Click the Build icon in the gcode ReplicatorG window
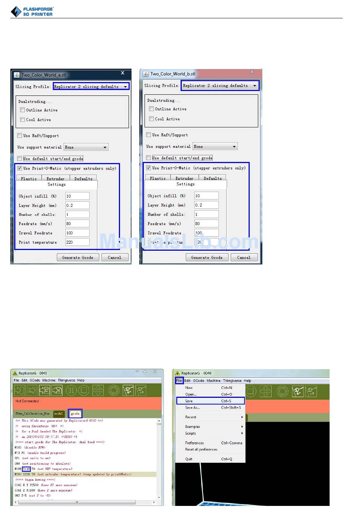Image resolution: width=353 pixels, height=523 pixels. click(x=19, y=390)
